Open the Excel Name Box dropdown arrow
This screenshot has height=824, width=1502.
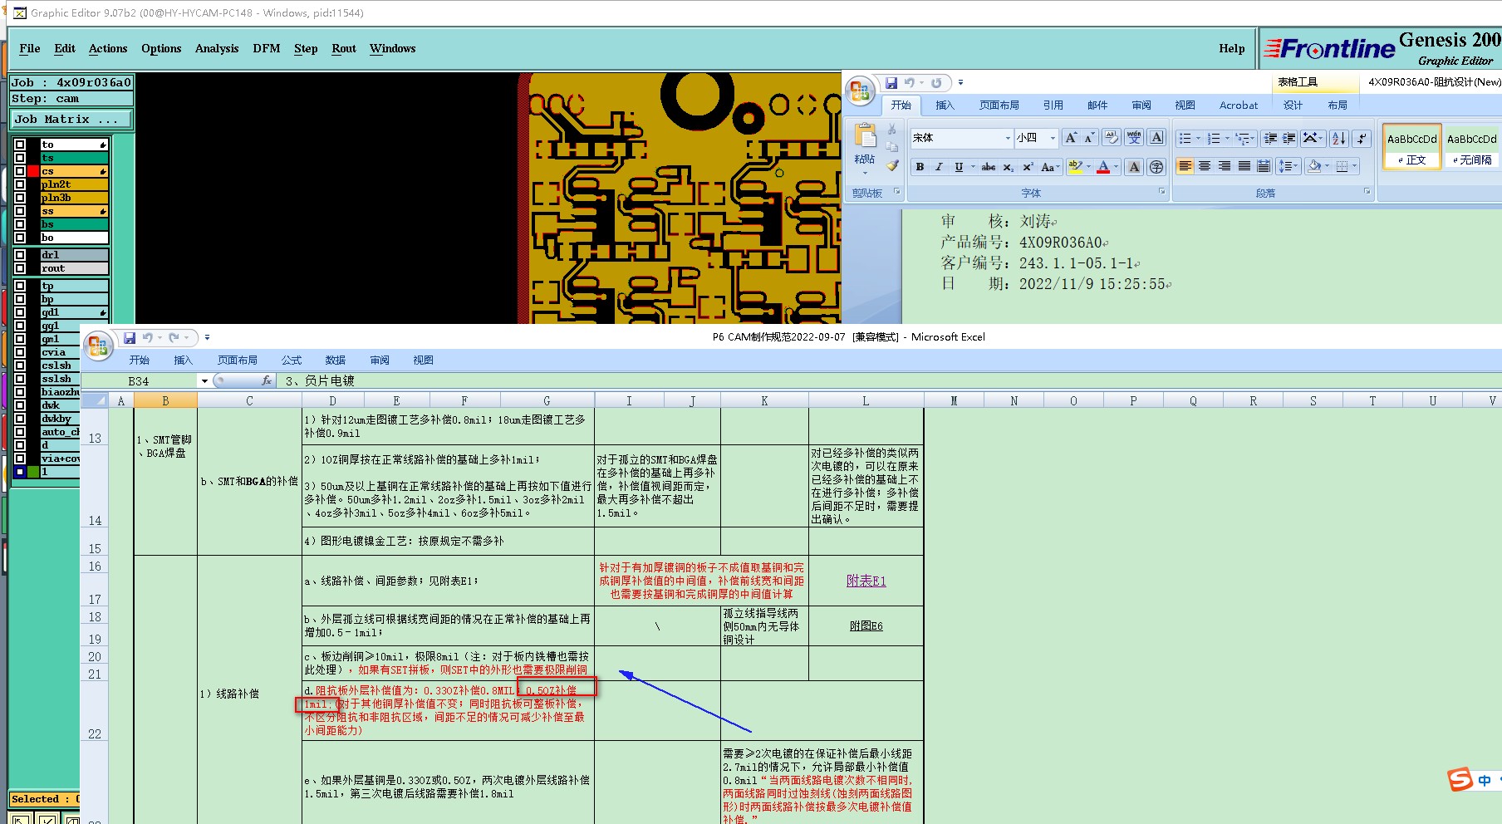click(204, 380)
